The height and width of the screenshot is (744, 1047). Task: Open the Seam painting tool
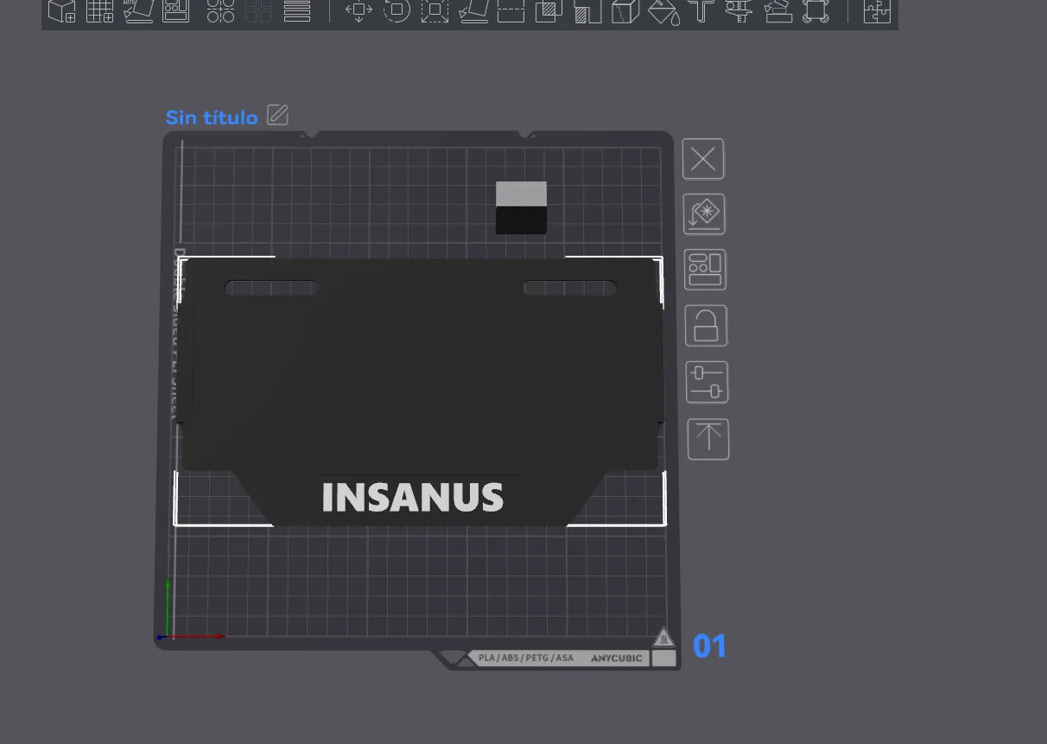coord(625,11)
